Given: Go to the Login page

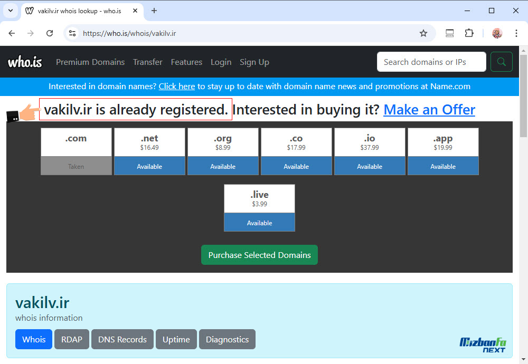Looking at the screenshot, I should pos(221,62).
